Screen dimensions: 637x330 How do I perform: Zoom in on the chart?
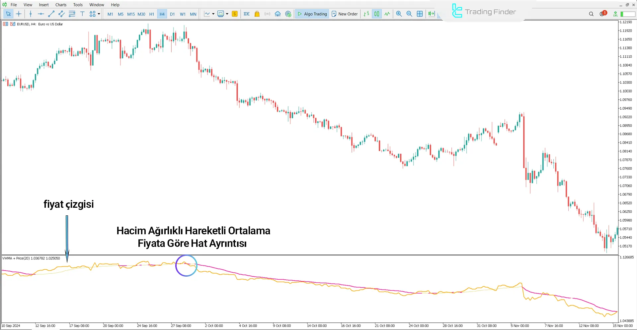tap(399, 14)
